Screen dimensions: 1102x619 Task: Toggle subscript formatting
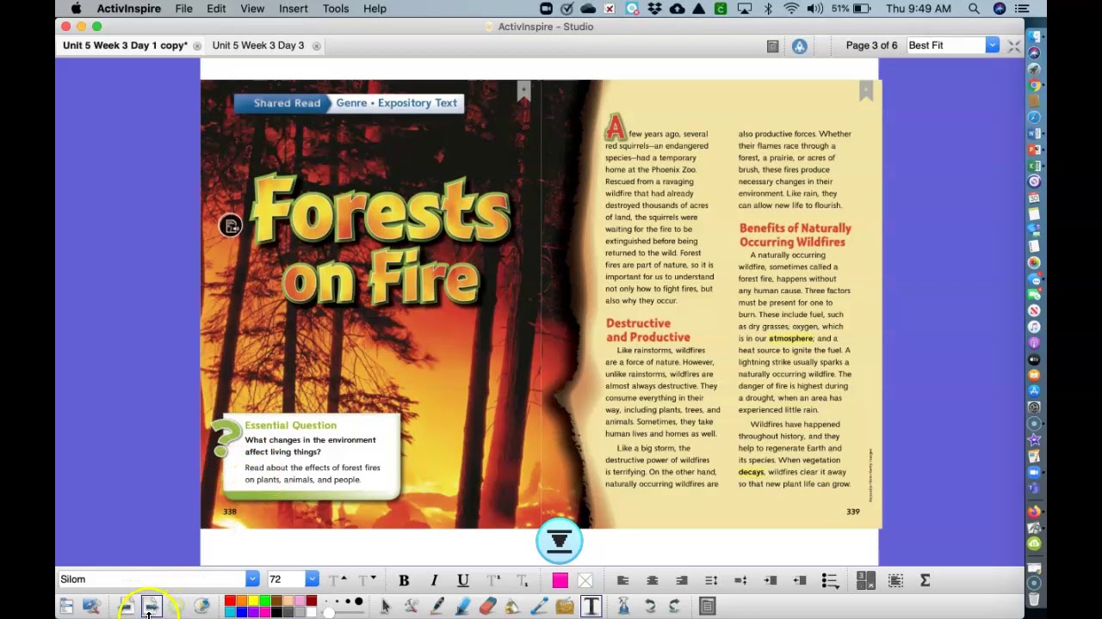[523, 580]
